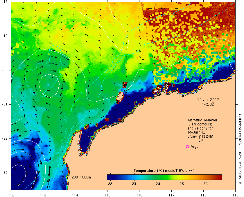Click longitude axis label '115'
Screen dimensions: 244x197
[x=107, y=195]
